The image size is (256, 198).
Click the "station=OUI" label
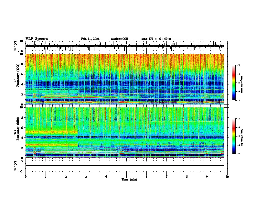120,39
